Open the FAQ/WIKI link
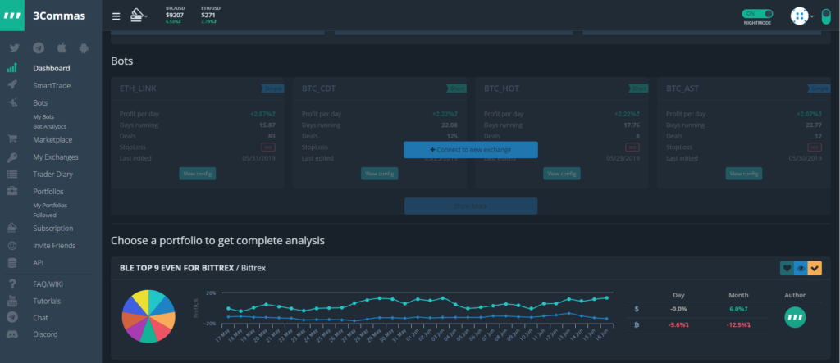840x363 pixels. pos(48,284)
